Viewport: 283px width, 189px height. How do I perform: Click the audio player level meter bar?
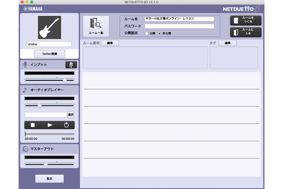pyautogui.click(x=49, y=99)
